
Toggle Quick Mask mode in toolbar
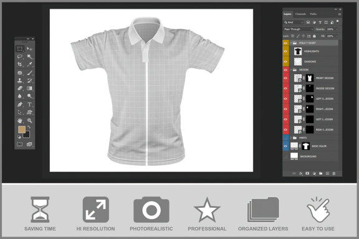click(x=20, y=144)
